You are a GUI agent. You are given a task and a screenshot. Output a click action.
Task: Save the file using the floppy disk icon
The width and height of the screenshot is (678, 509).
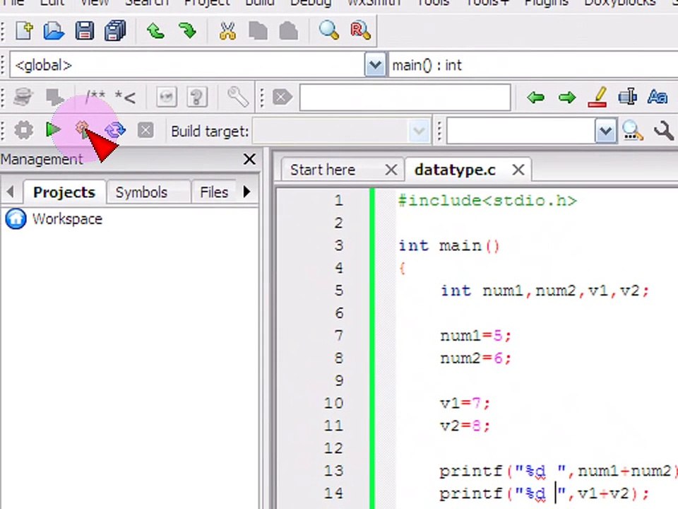[x=85, y=31]
